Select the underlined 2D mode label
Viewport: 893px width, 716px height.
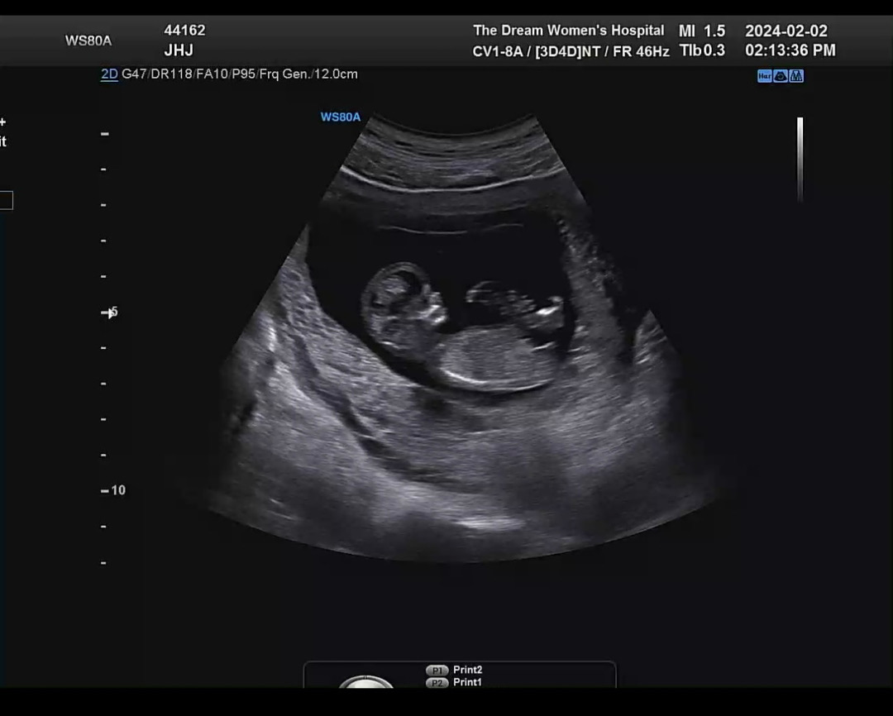[109, 74]
